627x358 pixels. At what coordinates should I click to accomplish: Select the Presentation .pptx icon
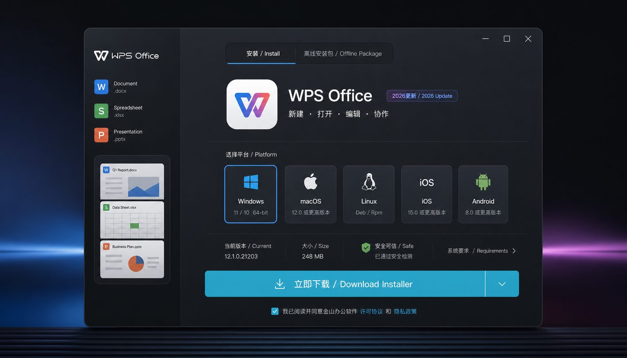click(x=101, y=135)
